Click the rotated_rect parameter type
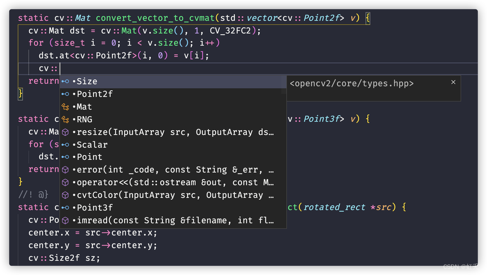 pos(334,207)
